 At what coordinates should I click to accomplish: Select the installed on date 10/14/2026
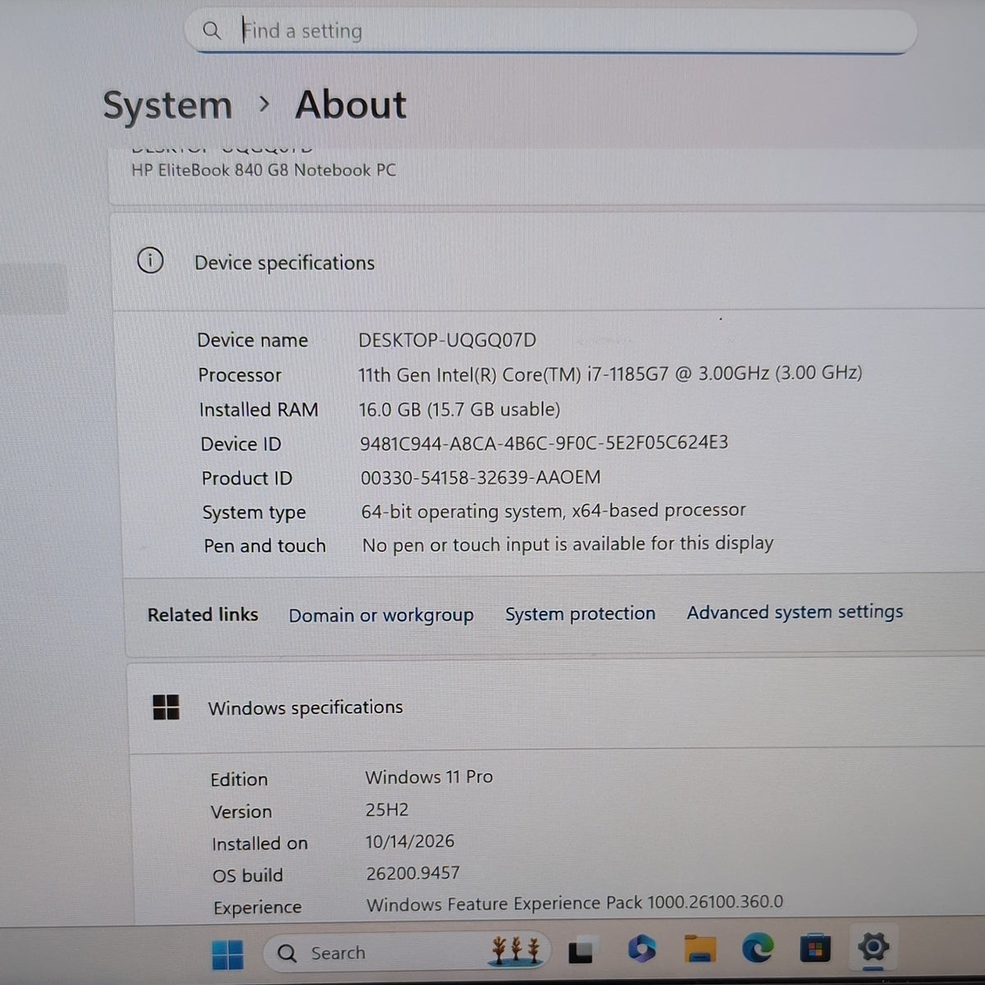[x=410, y=841]
